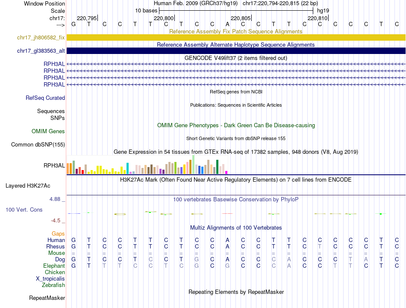Image resolution: width=406 pixels, height=308 pixels.
Task: Open the 100 Vert. Cons label
Action: pyautogui.click(x=24, y=209)
